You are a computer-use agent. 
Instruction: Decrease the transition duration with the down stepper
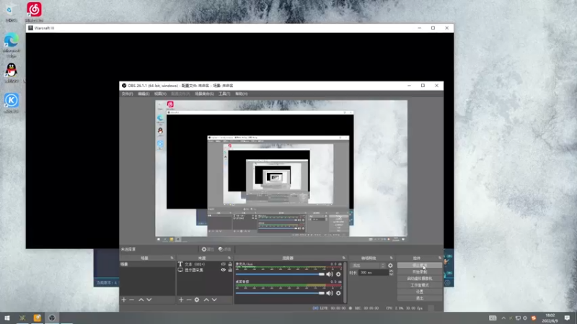[391, 274]
